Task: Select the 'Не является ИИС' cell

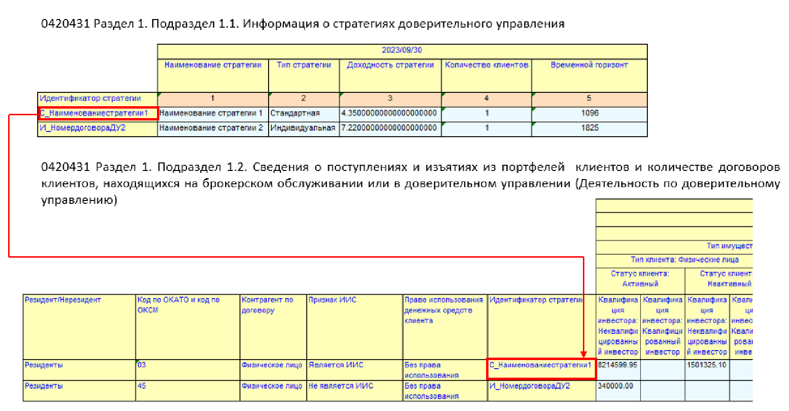Action: coord(341,386)
